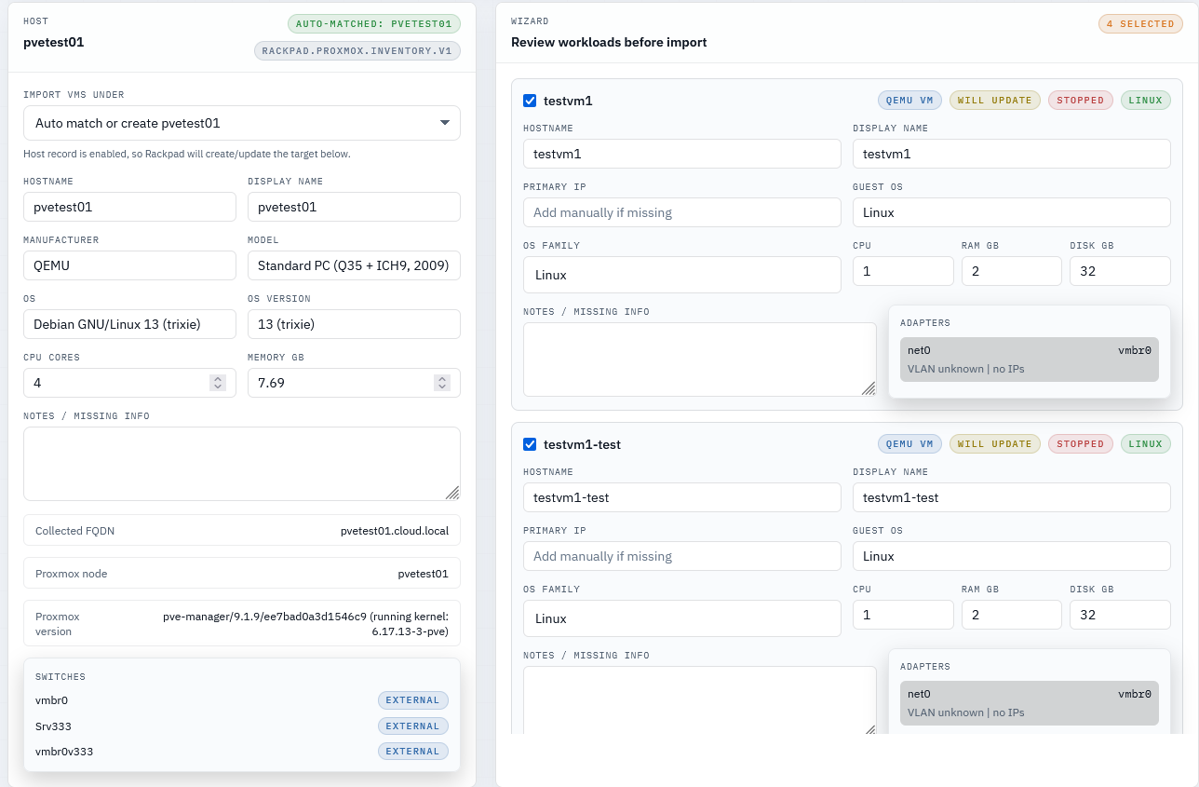Click testvm1's Will Update badge
Image resolution: width=1199 pixels, height=787 pixels.
[x=995, y=101]
